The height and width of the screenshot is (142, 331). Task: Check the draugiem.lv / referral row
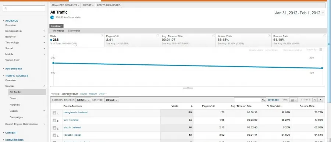pyautogui.click(x=54, y=113)
